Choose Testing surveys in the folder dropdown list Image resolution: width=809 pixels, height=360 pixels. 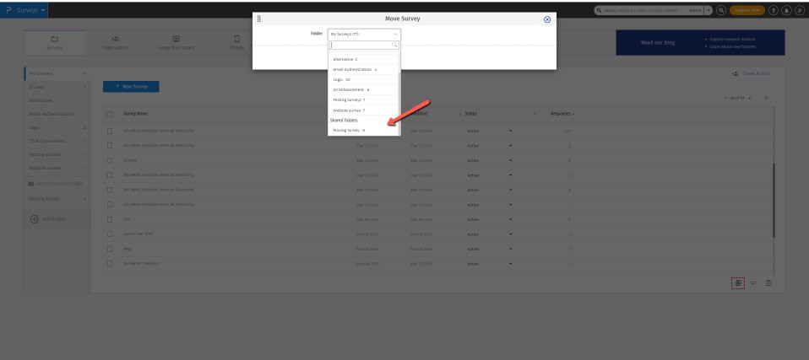363,100
